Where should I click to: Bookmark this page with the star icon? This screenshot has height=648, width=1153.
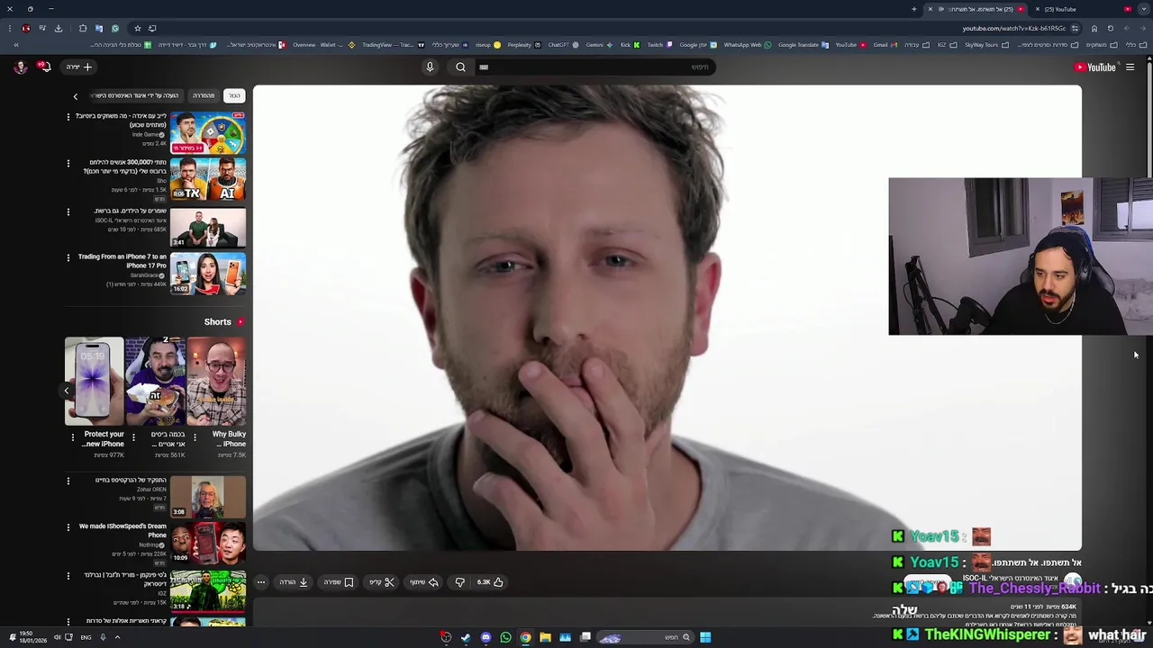click(137, 28)
